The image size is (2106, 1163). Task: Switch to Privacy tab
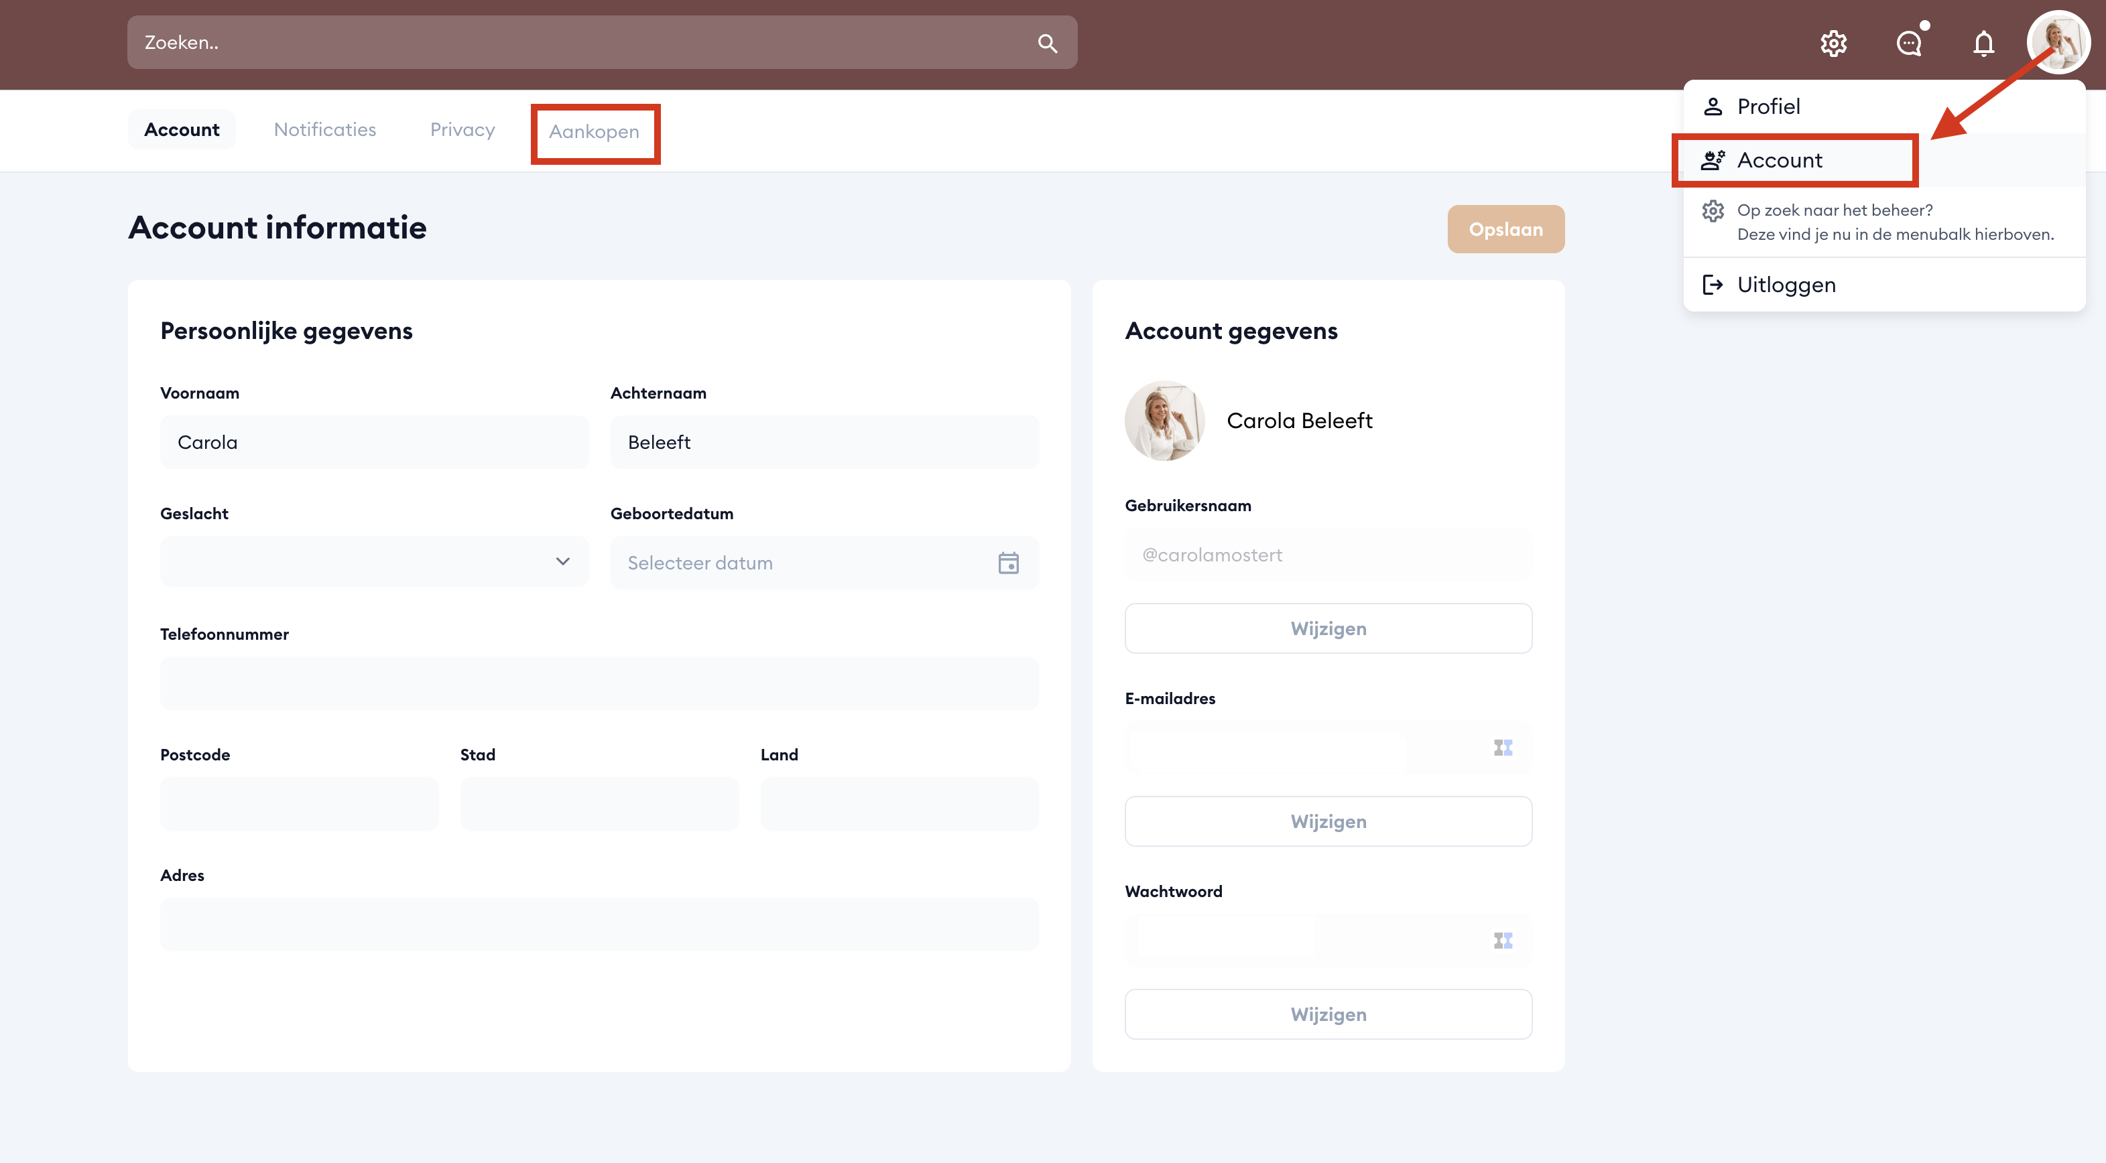point(462,130)
